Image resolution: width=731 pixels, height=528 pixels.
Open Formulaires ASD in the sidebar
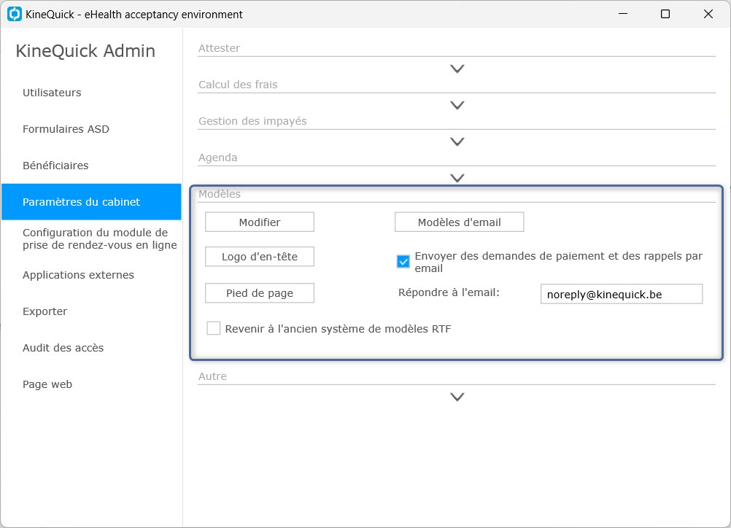click(x=66, y=128)
